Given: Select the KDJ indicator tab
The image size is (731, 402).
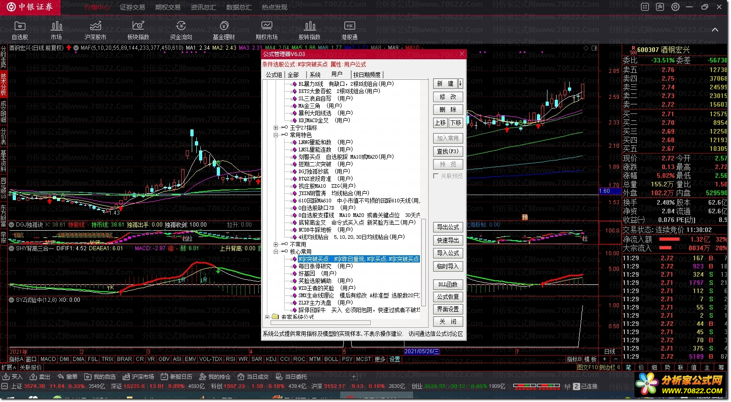Looking at the screenshot, I should click(271, 359).
